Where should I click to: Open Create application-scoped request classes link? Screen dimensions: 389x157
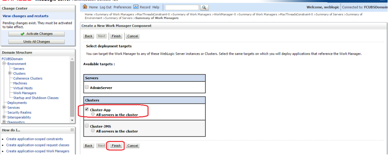(38, 145)
